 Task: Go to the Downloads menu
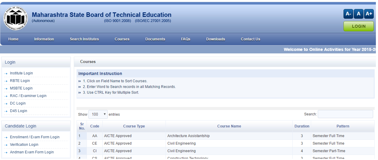click(x=215, y=39)
